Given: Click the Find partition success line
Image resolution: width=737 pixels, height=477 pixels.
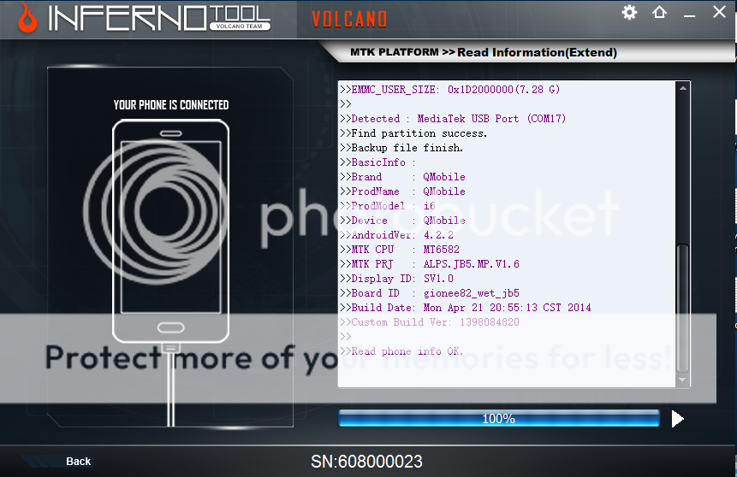Looking at the screenshot, I should [x=413, y=133].
